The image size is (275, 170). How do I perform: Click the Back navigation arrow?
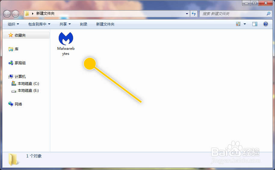pyautogui.click(x=7, y=14)
